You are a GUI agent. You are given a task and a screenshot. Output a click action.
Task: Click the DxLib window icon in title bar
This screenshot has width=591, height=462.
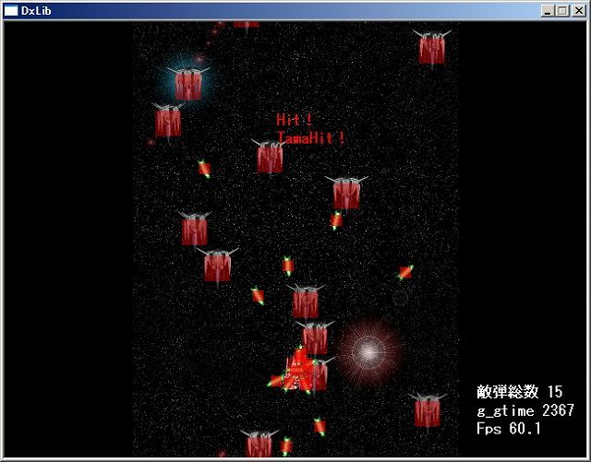pyautogui.click(x=10, y=10)
